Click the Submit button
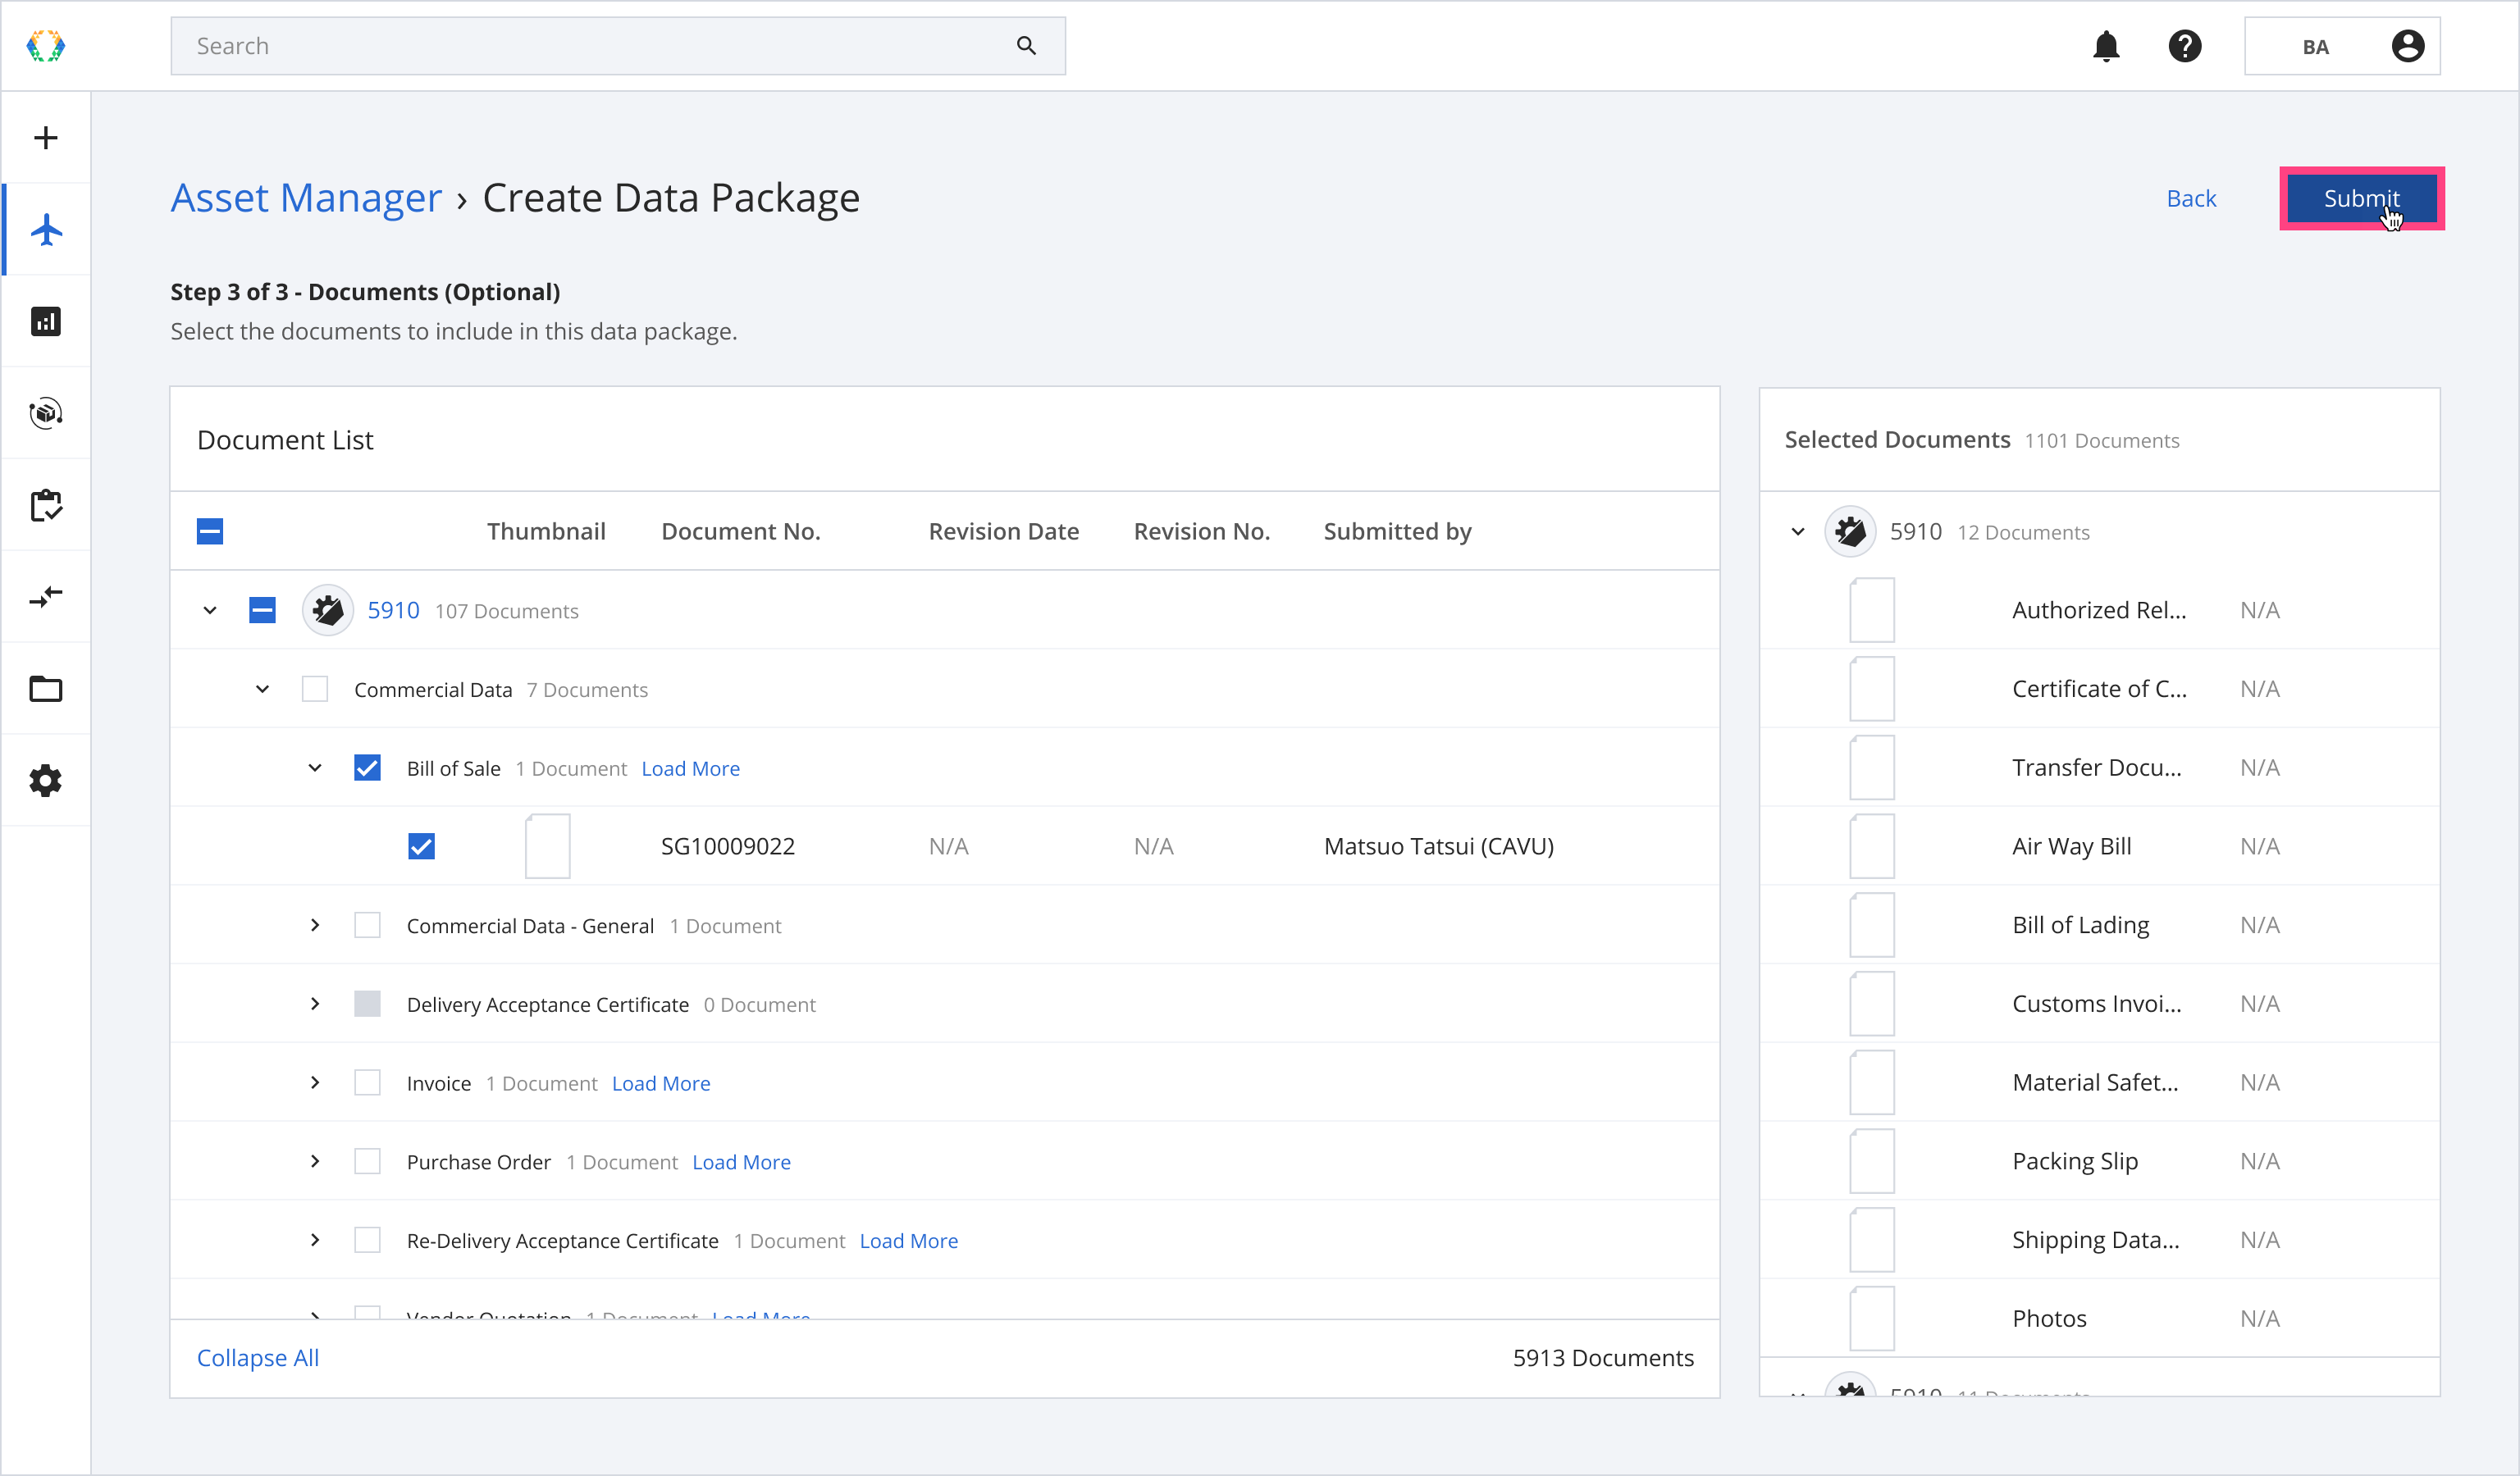The width and height of the screenshot is (2520, 1476). pyautogui.click(x=2361, y=198)
